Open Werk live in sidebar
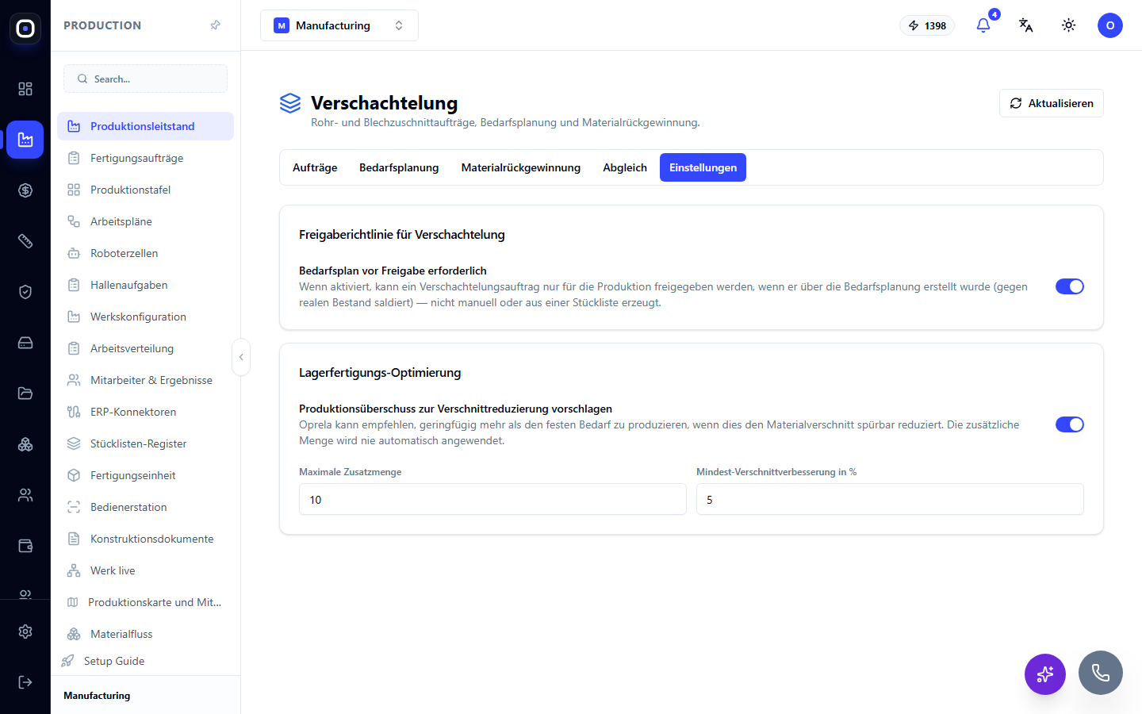 pos(145,570)
